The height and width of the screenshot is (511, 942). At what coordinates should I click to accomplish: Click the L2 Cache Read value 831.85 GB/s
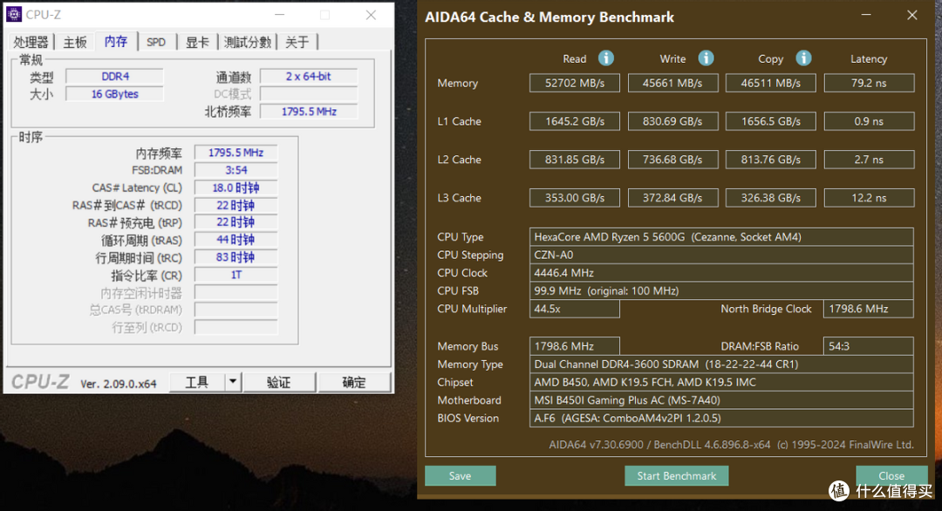click(x=574, y=160)
